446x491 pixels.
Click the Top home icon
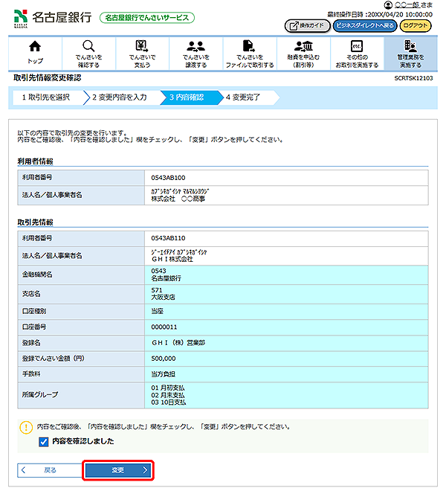tap(35, 51)
